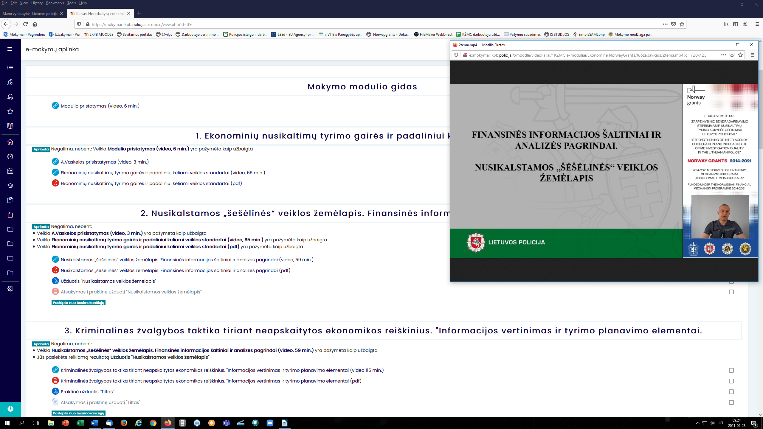Click the participants icon in the sidebar
Viewport: 763px width, 429px height.
[x=10, y=82]
